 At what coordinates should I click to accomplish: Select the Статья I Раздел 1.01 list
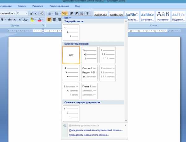tap(89, 73)
